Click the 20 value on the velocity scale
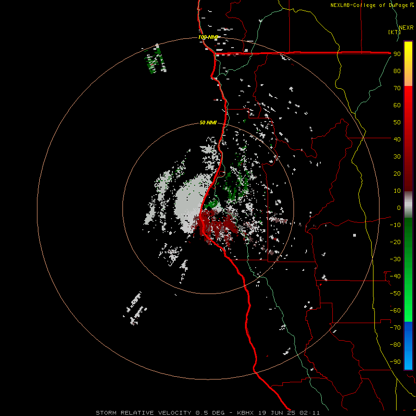416x416 pixels. [x=397, y=174]
